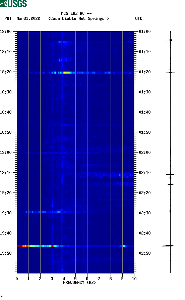Viewport: 185px width, 300px height.
Task: Click the 18:50 PDT time label
Action: 6,132
